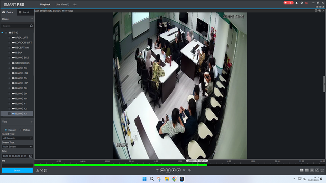Click the search magnifier in device panel

pos(31,26)
